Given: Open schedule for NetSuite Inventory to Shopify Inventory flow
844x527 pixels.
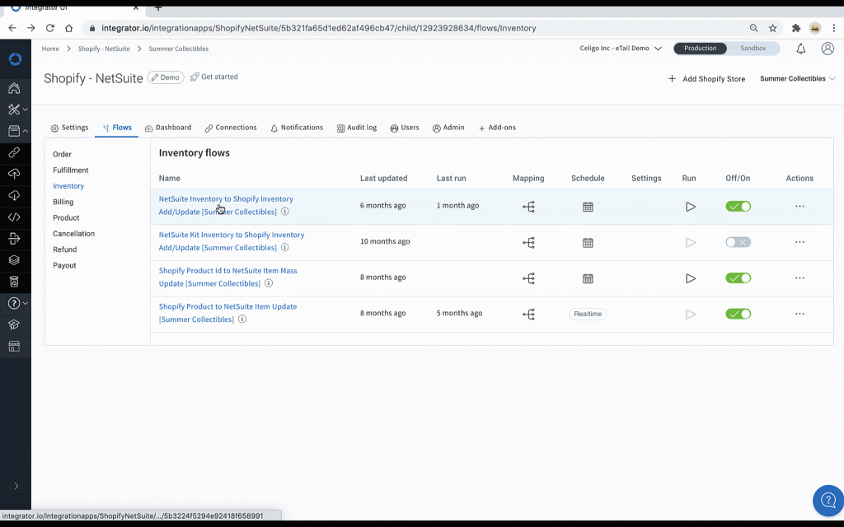Looking at the screenshot, I should 588,207.
